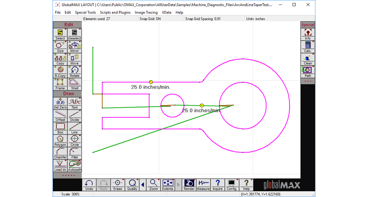368x197 pixels.
Task: Open the Special Tools menu
Action: click(x=85, y=13)
